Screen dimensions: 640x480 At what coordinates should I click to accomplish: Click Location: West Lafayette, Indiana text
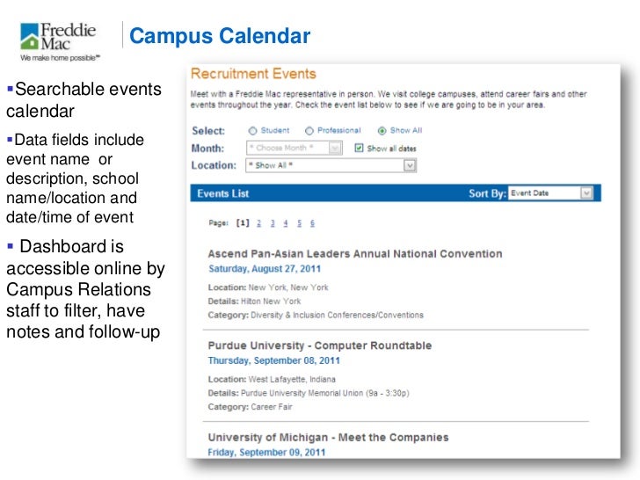point(272,379)
